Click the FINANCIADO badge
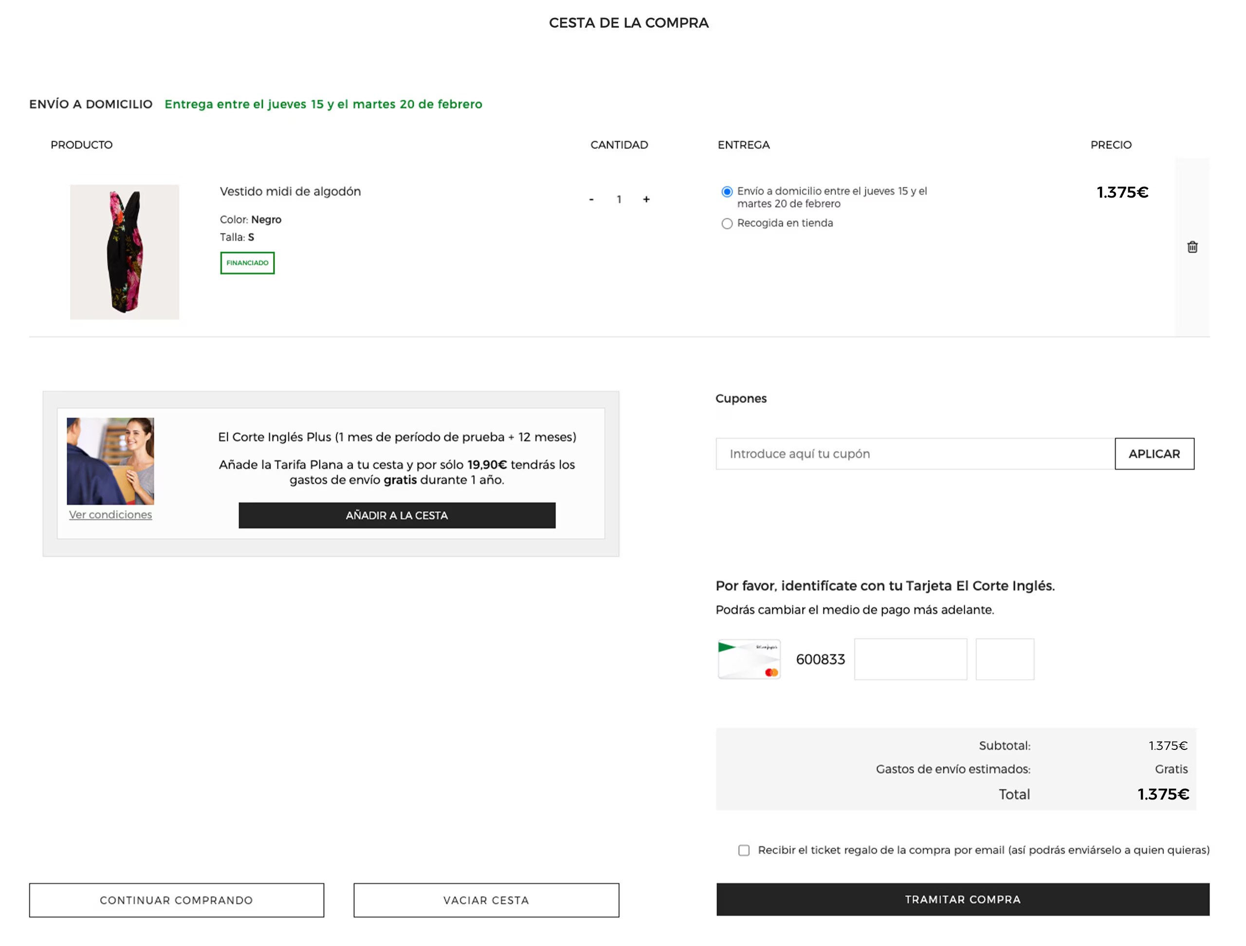The height and width of the screenshot is (946, 1246). (x=247, y=263)
